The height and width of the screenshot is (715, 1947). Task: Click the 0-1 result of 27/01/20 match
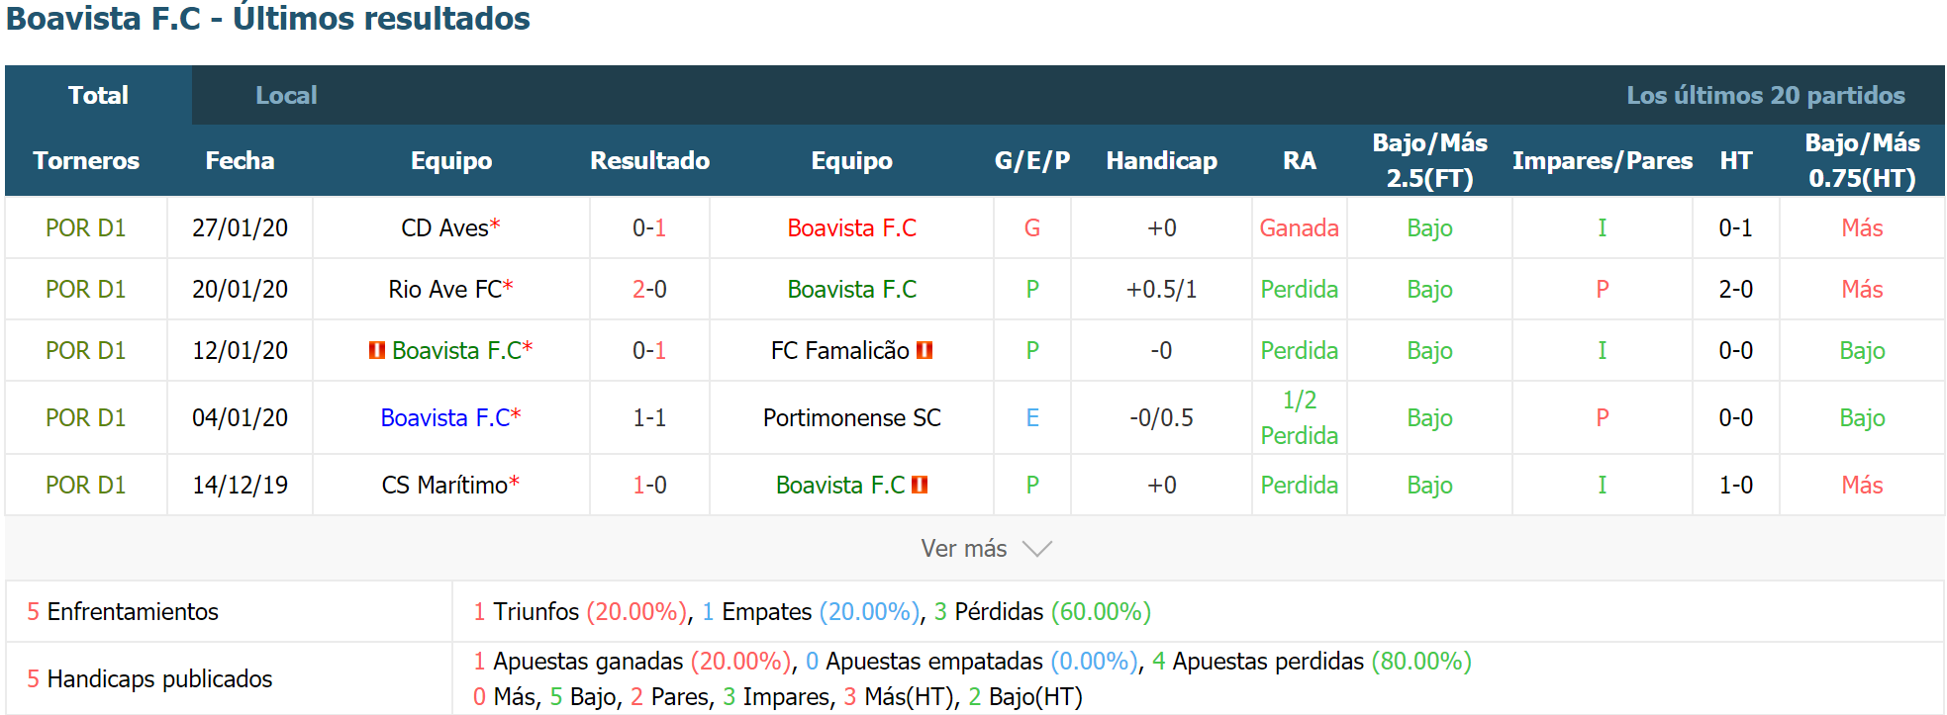point(649,228)
